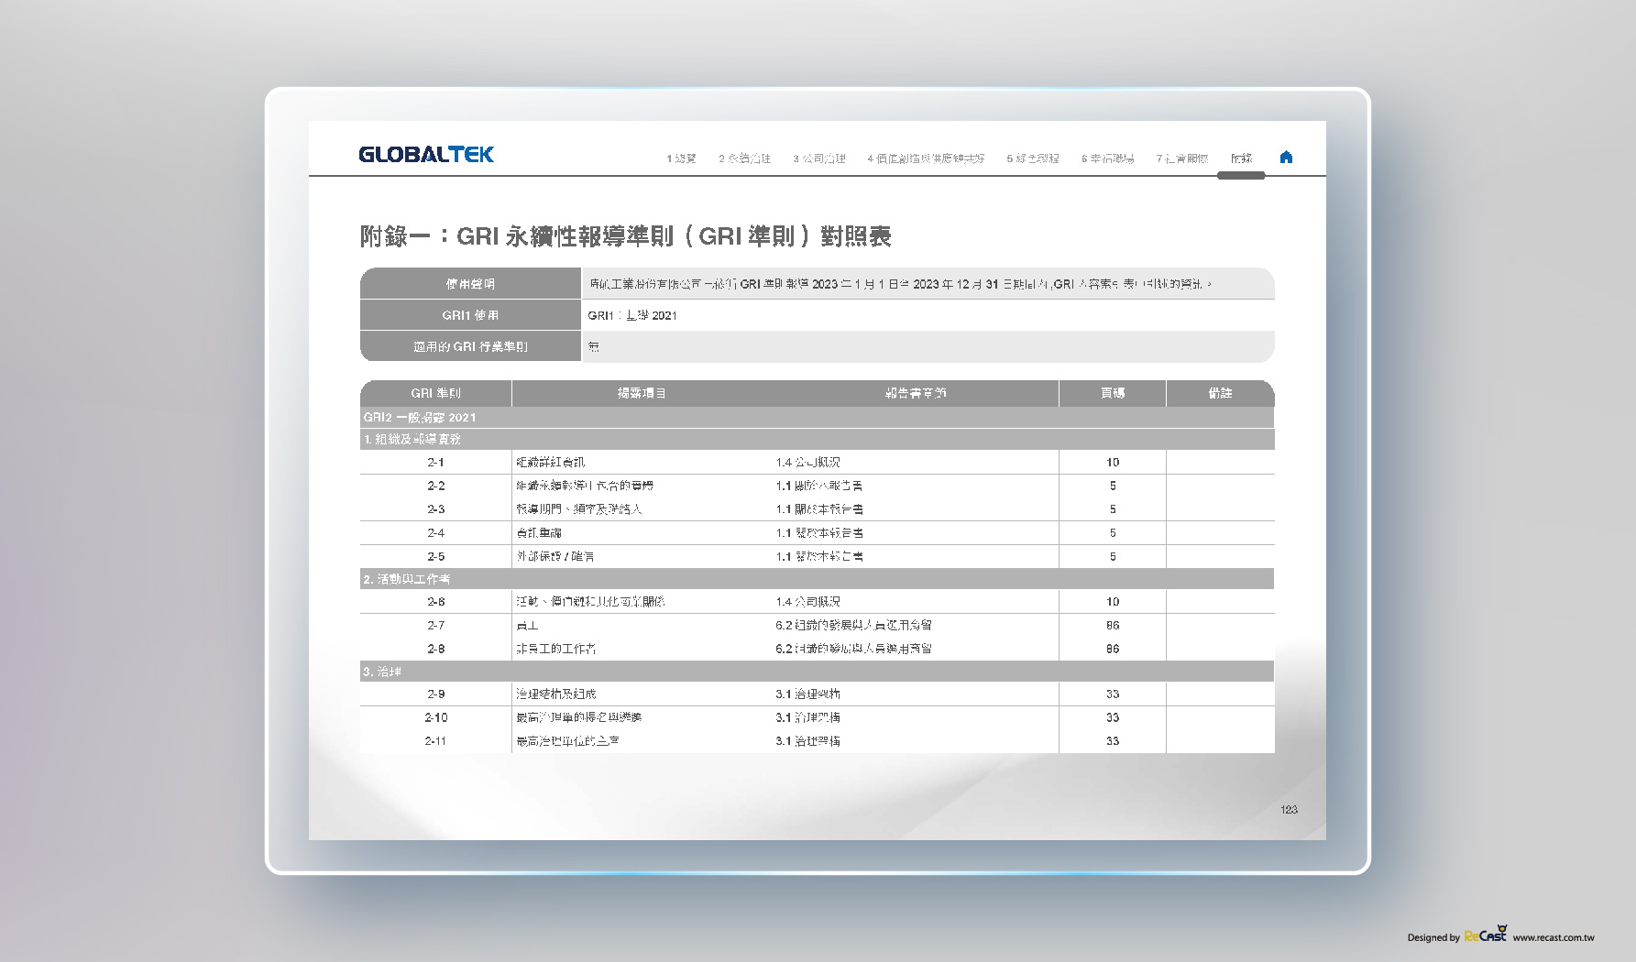Click page number '10' in row 2-1

(x=1113, y=463)
